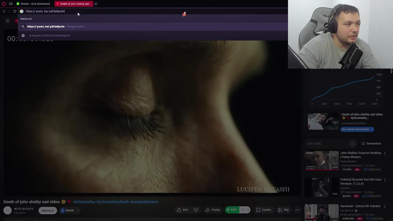The image size is (393, 221).
Task: Subscribe with the Abone ol button
Action: coord(48,210)
